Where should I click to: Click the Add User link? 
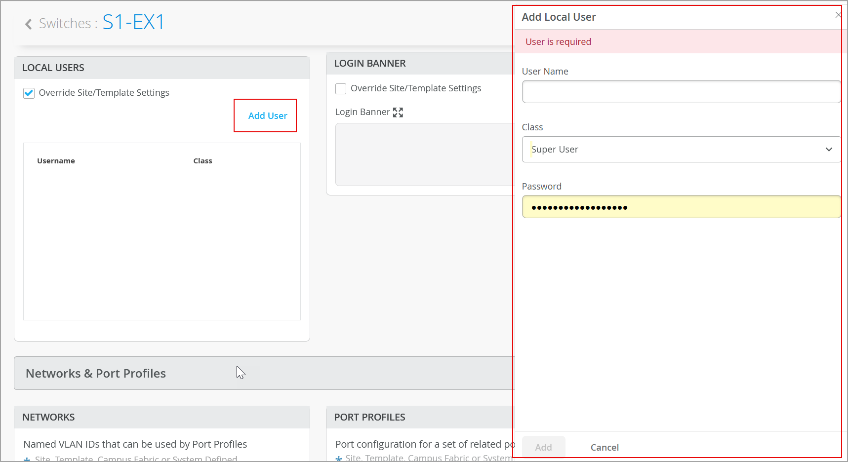coord(267,115)
